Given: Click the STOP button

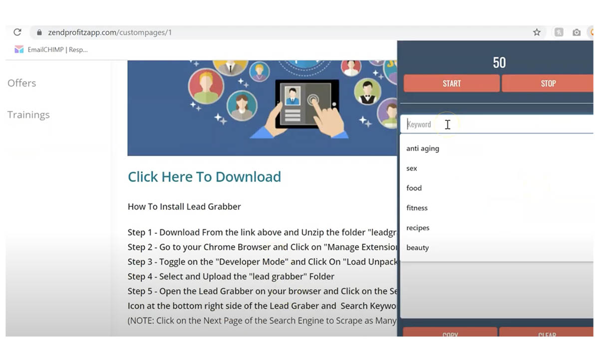Looking at the screenshot, I should pos(548,83).
